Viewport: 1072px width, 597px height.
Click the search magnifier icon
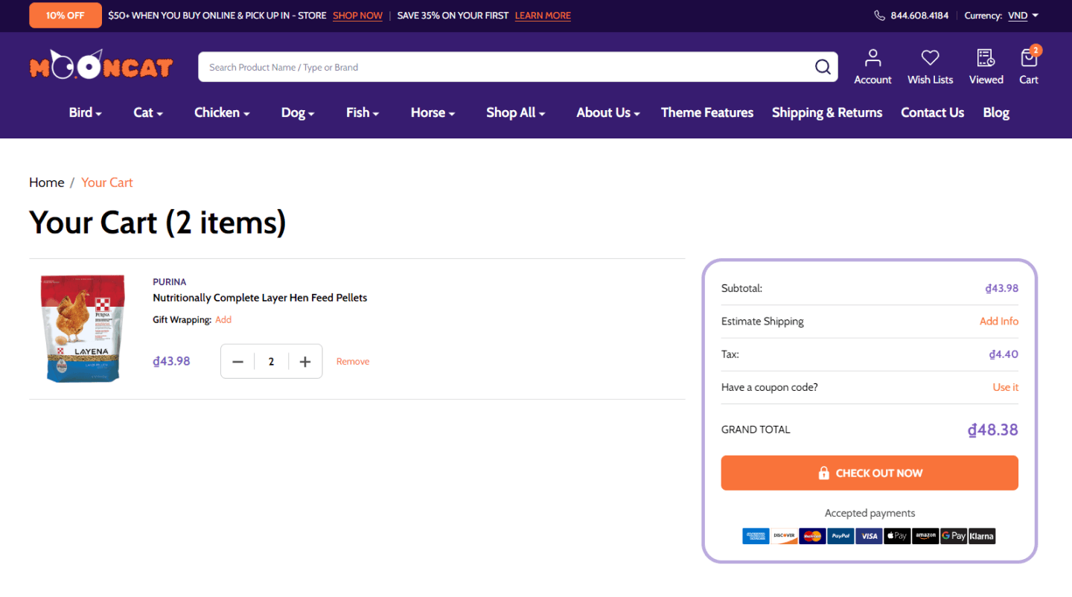[823, 67]
